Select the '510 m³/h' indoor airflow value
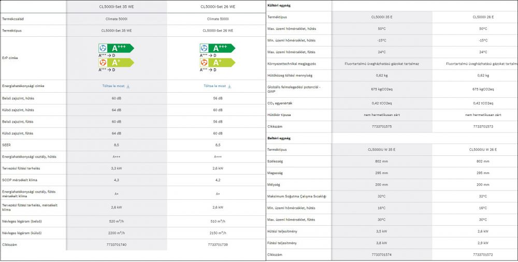518x262 pixels. coord(218,222)
